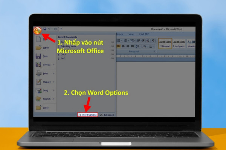Click the Increase Indent icon
This screenshot has width=226, height=150.
click(143, 40)
